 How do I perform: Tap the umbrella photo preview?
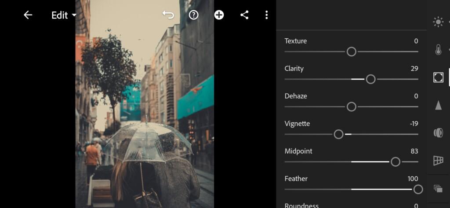click(x=145, y=104)
